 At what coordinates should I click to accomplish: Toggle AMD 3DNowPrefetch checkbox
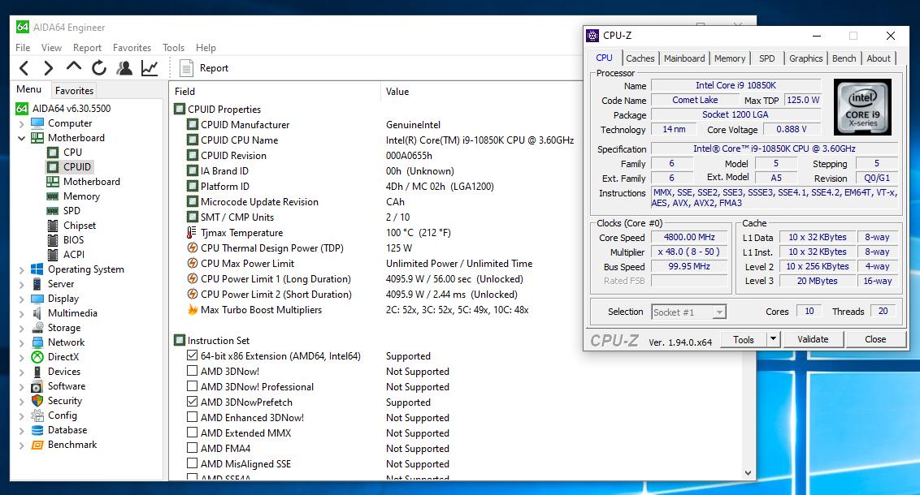pos(192,401)
